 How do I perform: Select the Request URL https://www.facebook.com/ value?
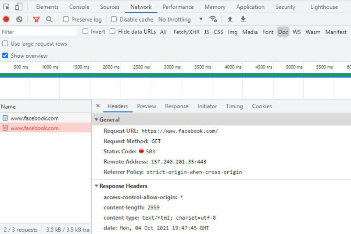tap(179, 131)
